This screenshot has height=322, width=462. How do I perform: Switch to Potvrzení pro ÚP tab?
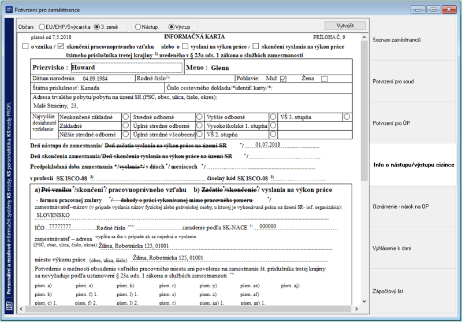tap(412, 123)
